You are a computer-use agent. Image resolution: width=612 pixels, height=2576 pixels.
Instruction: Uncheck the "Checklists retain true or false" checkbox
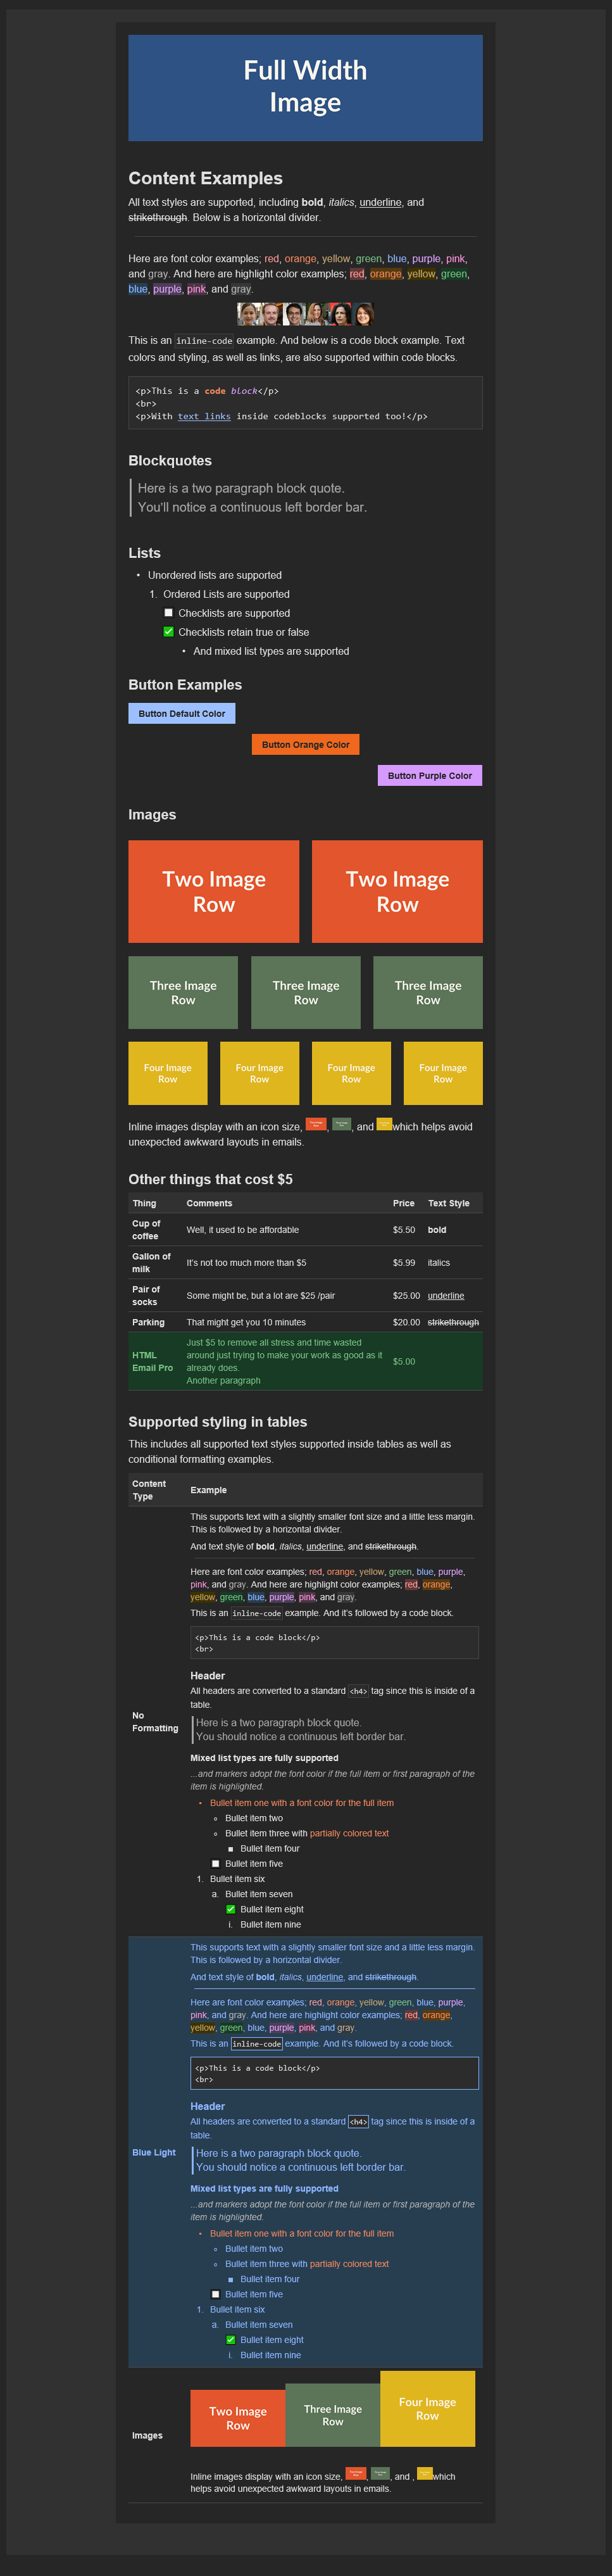coord(168,632)
